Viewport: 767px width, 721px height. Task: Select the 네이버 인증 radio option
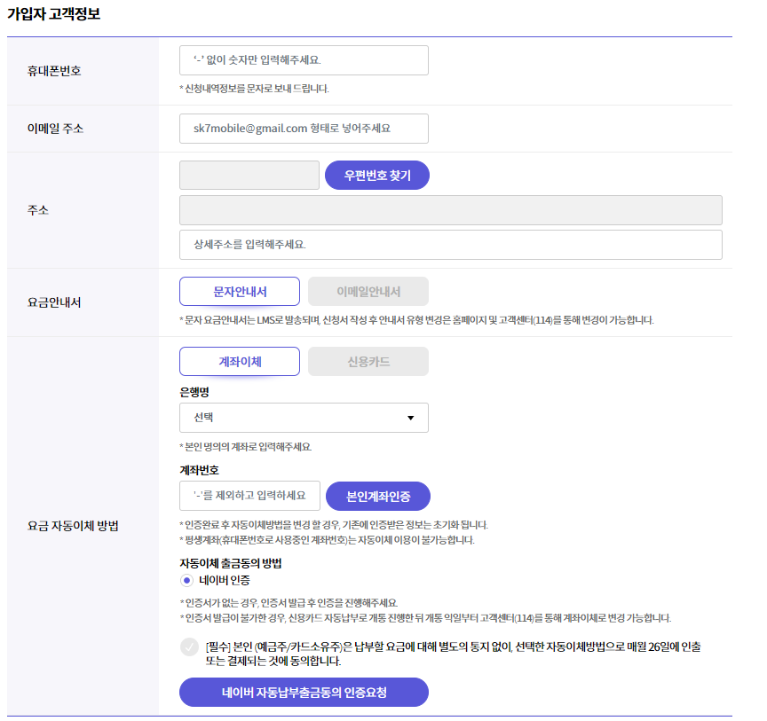pyautogui.click(x=186, y=579)
